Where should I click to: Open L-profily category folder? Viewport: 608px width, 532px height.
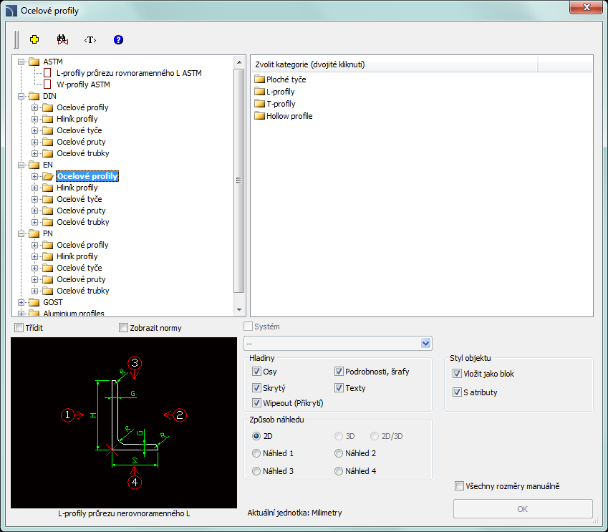coord(274,92)
